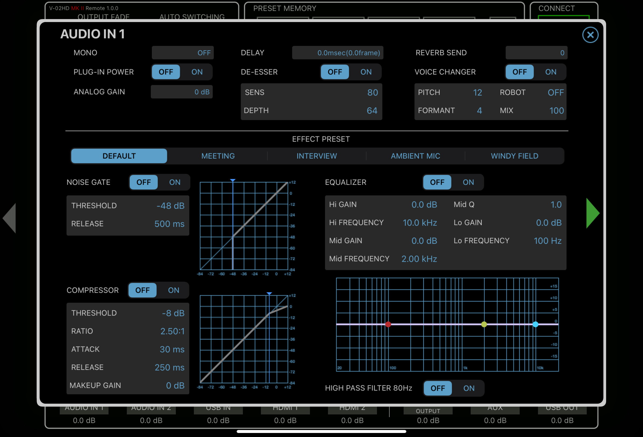Open the DELAY value field

[x=338, y=53]
